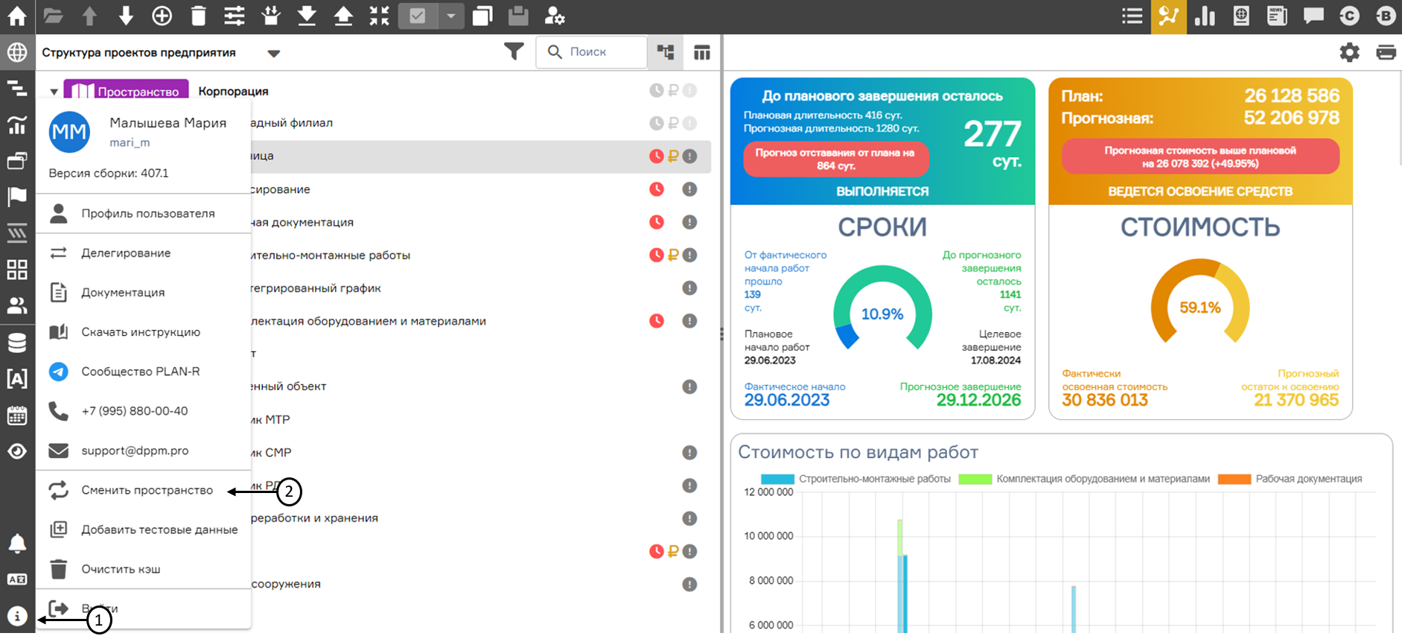Toggle Комплектация оборудованием legend swatch
The width and height of the screenshot is (1402, 636).
coord(975,479)
